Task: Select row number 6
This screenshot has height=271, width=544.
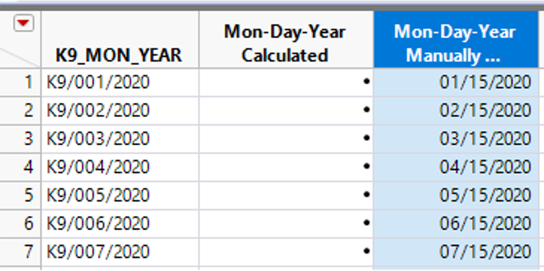Action: 21,224
